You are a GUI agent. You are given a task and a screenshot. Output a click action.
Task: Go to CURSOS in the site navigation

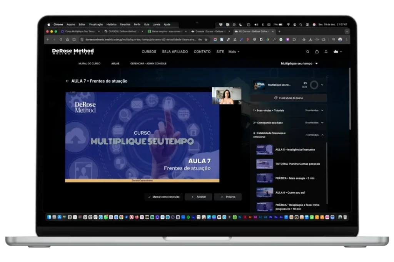point(149,52)
